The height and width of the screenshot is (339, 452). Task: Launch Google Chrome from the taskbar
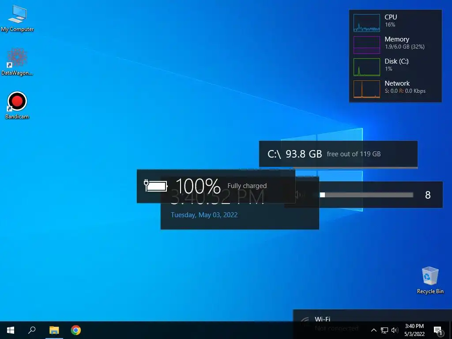point(76,330)
